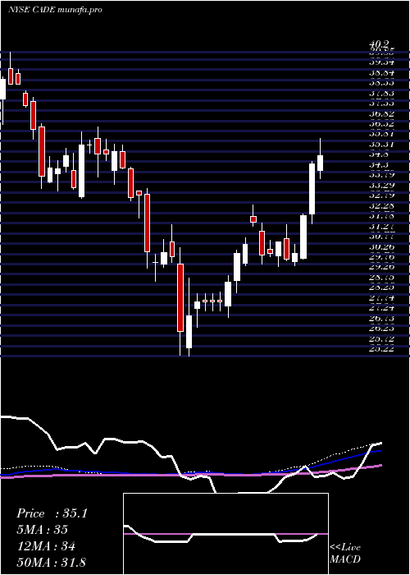This screenshot has width=410, height=575.
Task: Click the 40.2 top axis label
Action: (x=379, y=44)
